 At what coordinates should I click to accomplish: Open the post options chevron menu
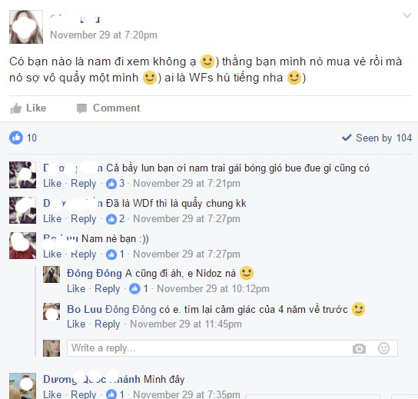[x=407, y=15]
